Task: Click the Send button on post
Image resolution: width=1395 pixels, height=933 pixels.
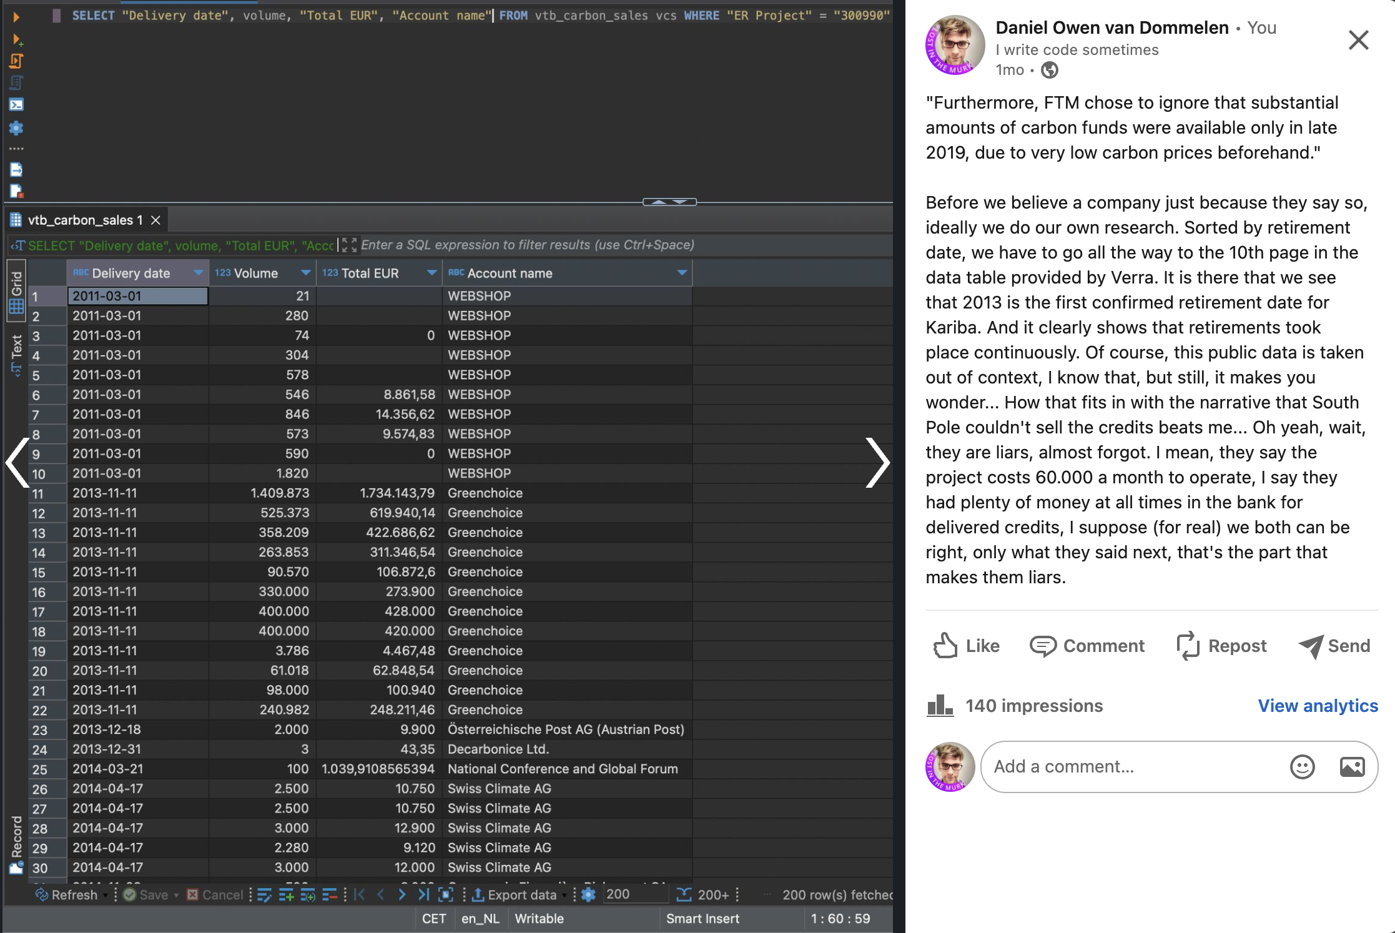Action: pos(1334,646)
